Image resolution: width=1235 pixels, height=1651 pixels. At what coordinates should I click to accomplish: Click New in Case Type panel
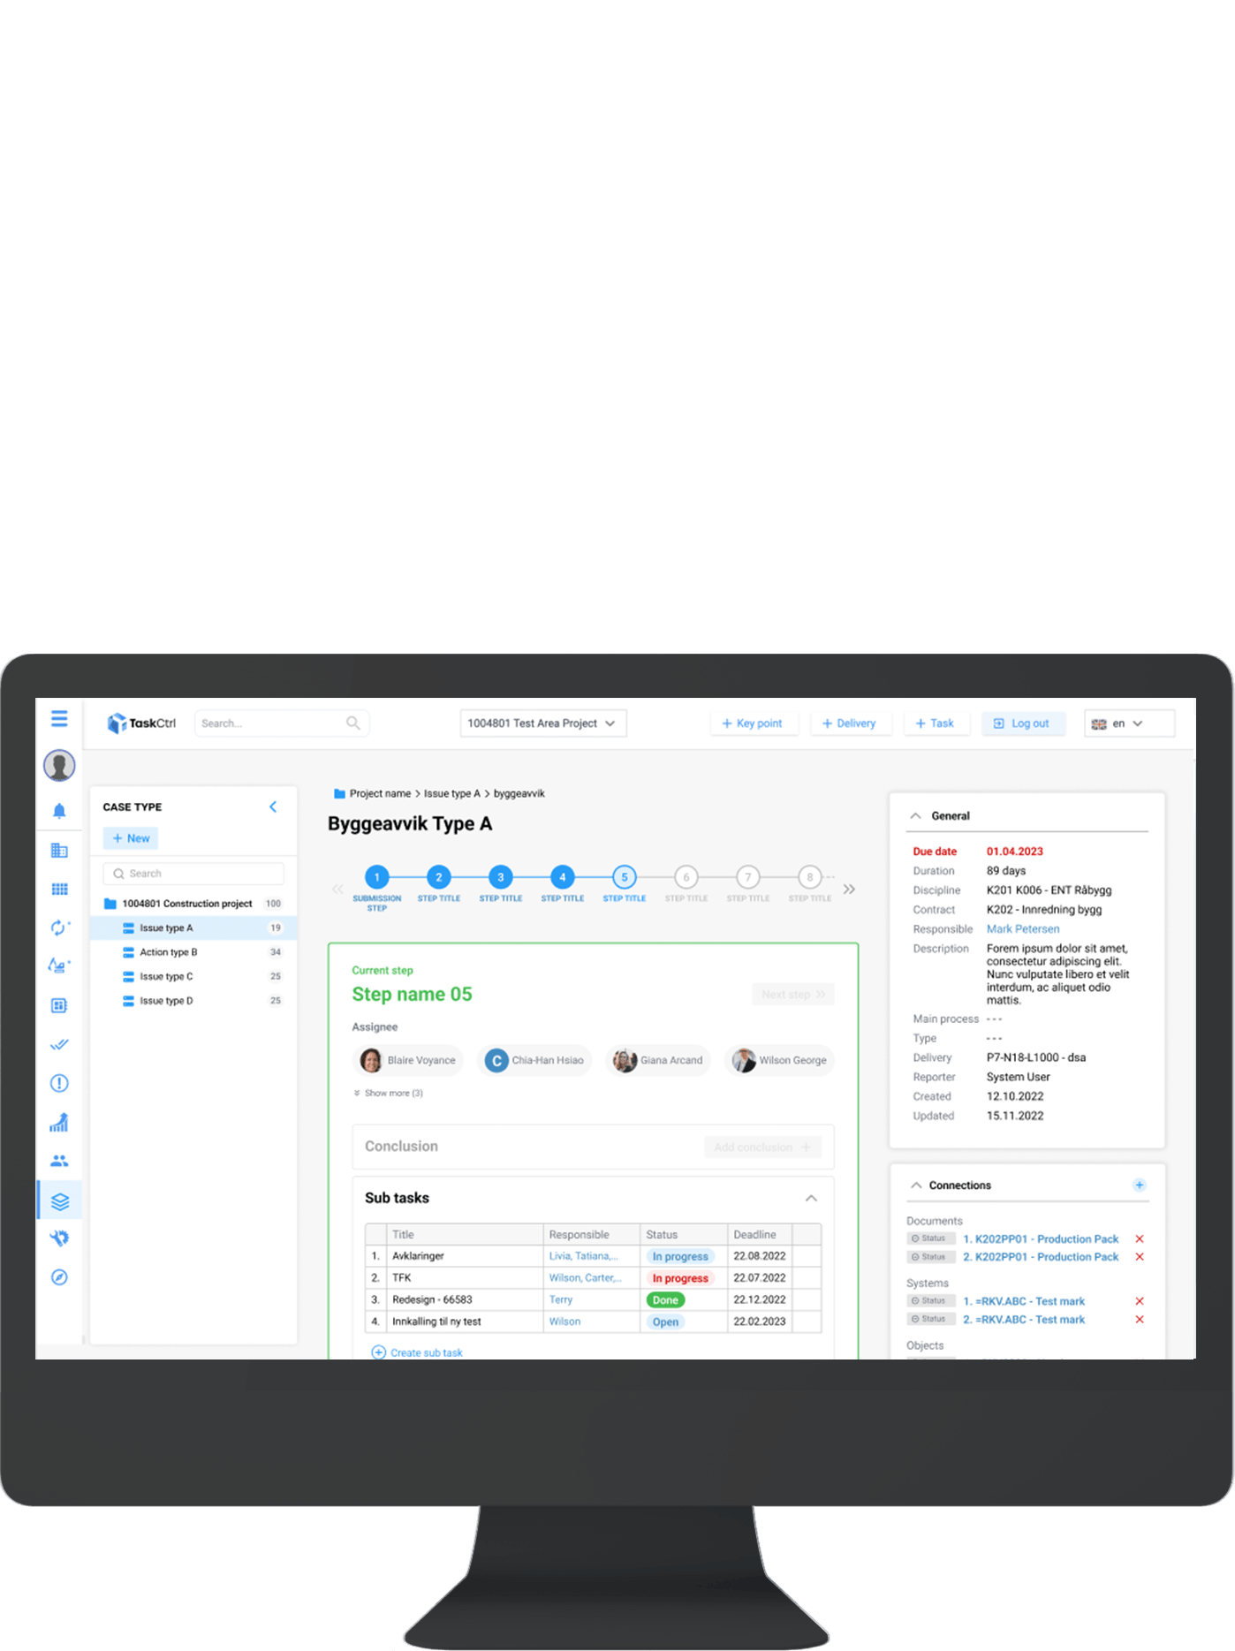[131, 838]
